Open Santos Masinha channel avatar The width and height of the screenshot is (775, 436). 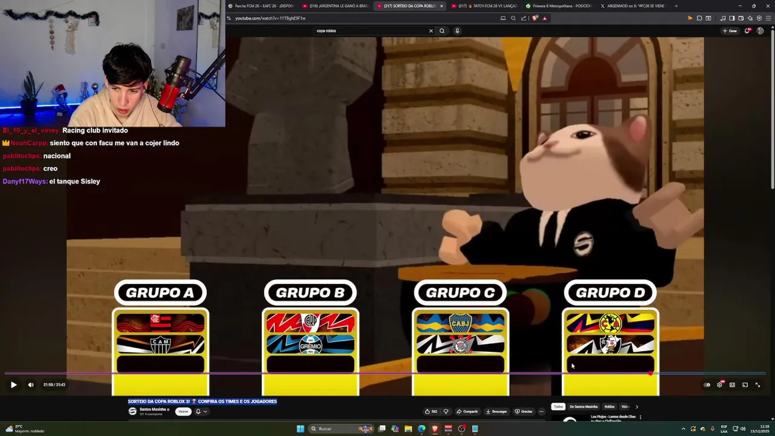pos(133,411)
